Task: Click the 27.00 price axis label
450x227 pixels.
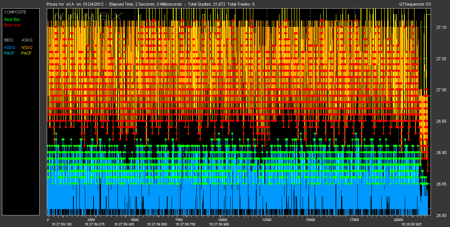Action: point(441,90)
